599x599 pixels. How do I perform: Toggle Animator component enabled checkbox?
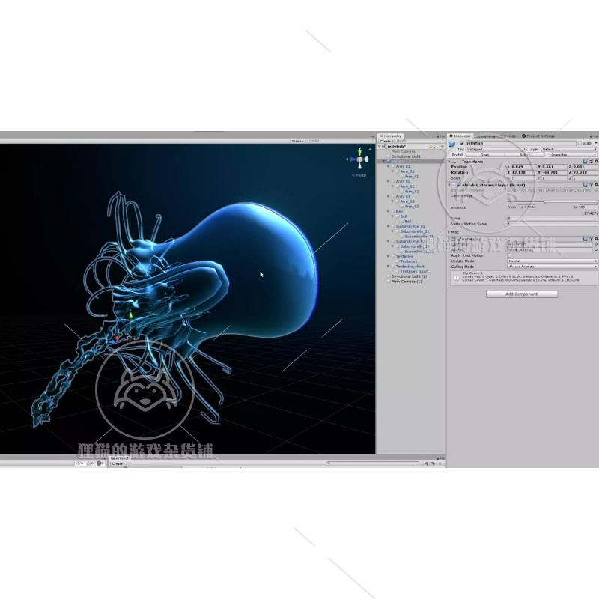pyautogui.click(x=459, y=239)
